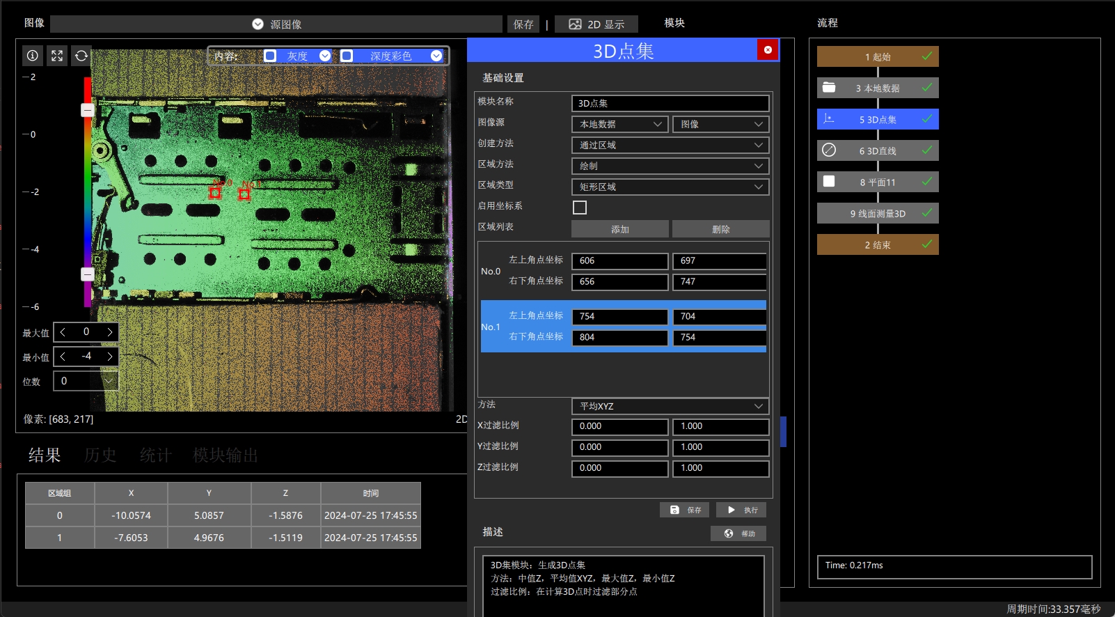The height and width of the screenshot is (617, 1115).
Task: Click the result cell showing 4.9676
Action: 209,538
